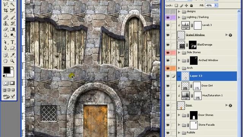The image size is (243, 137).
Task: Open layer effects icon on Grated Window
Action: pyautogui.click(x=230, y=35)
